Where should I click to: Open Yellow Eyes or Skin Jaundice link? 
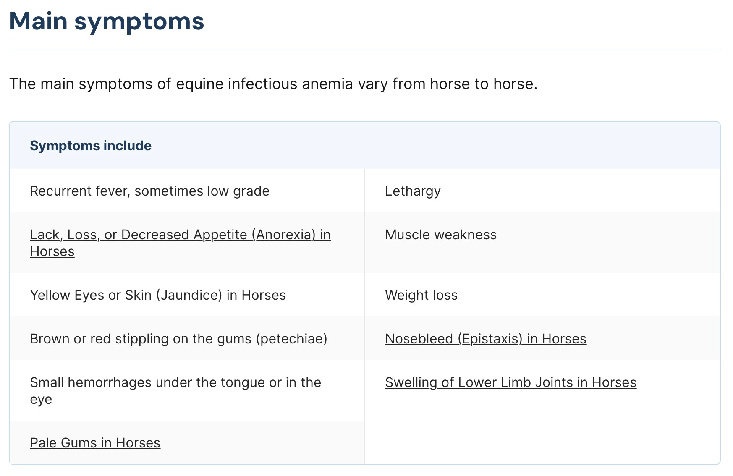pyautogui.click(x=158, y=295)
